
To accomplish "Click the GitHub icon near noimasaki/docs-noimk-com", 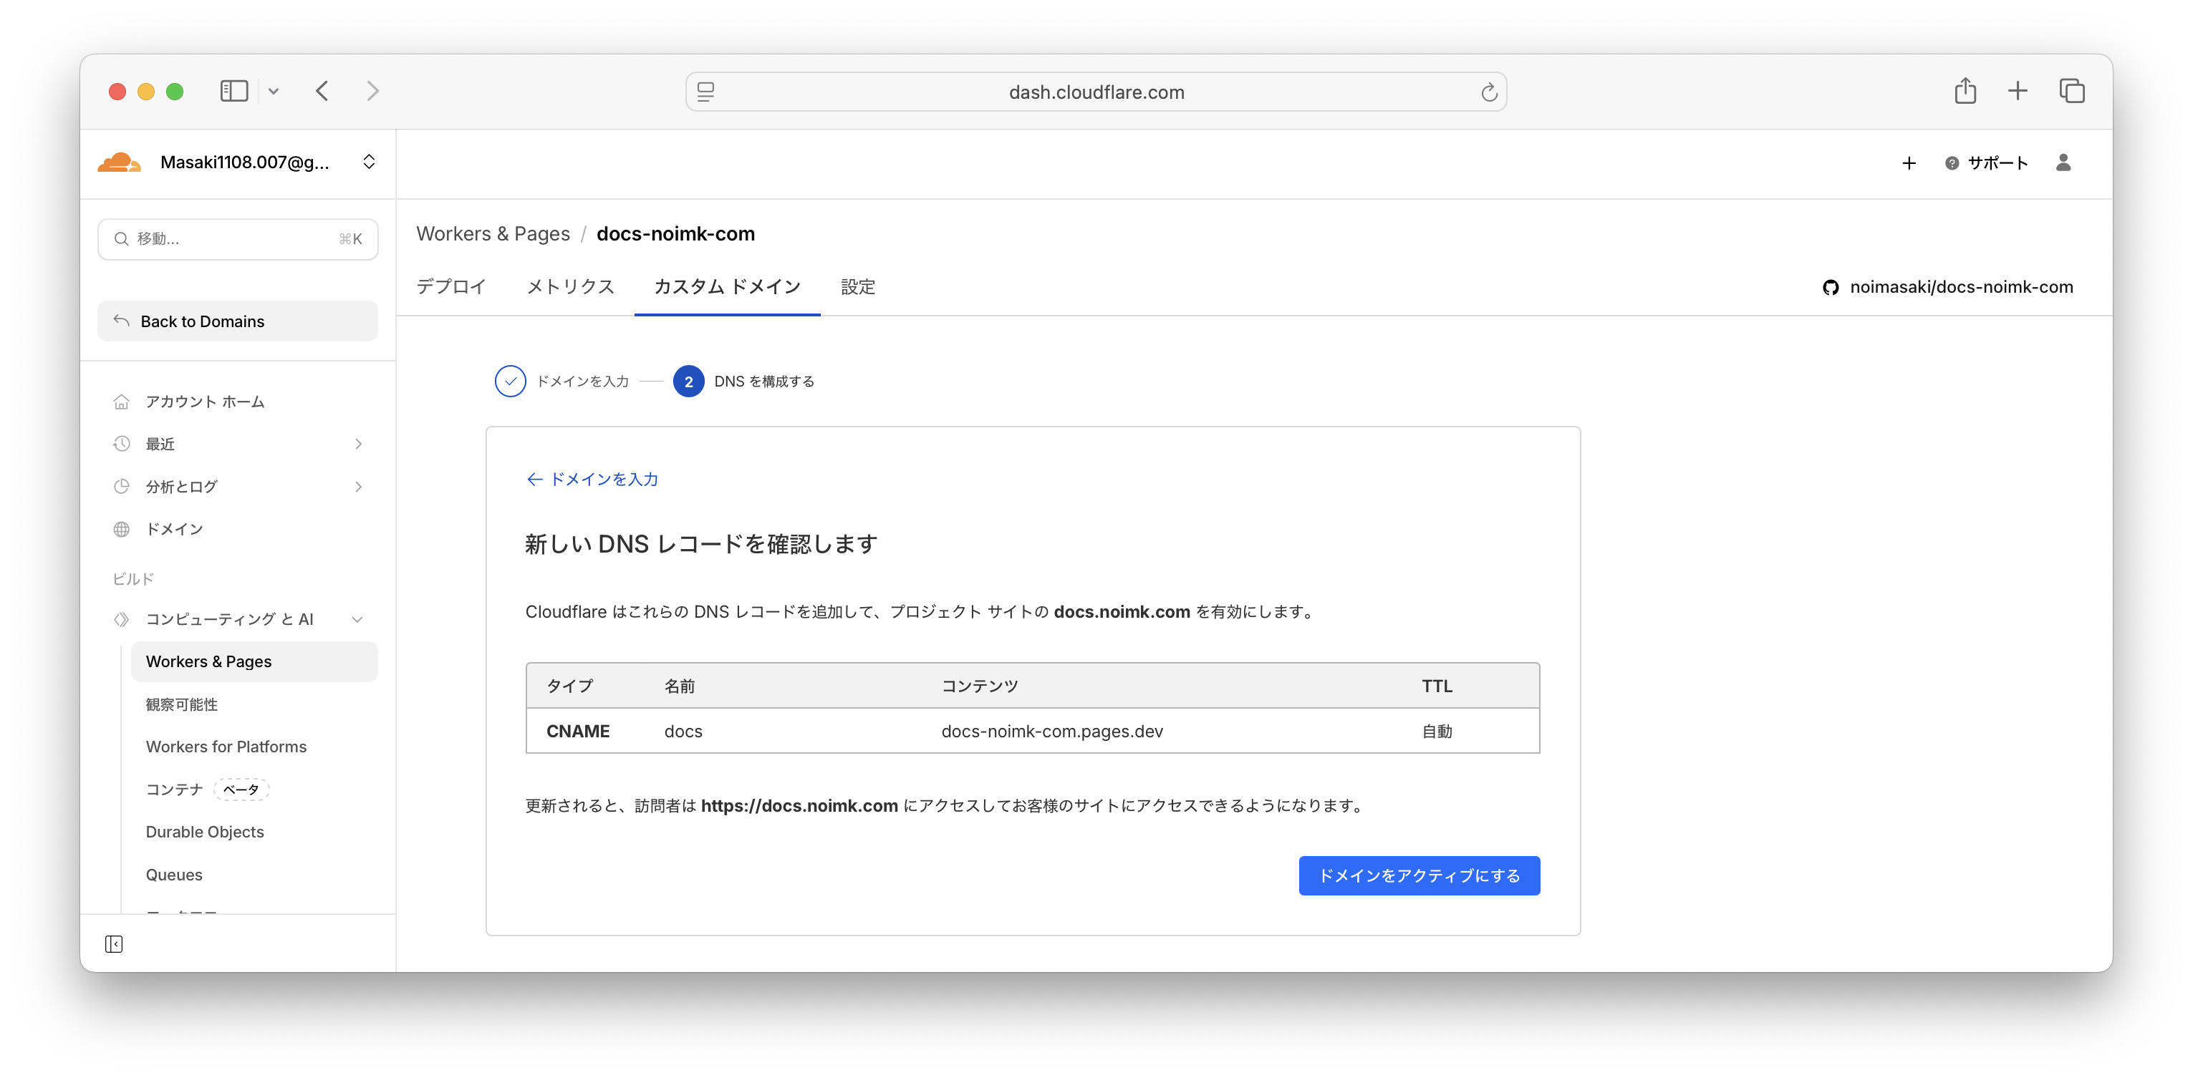I will pos(1831,287).
